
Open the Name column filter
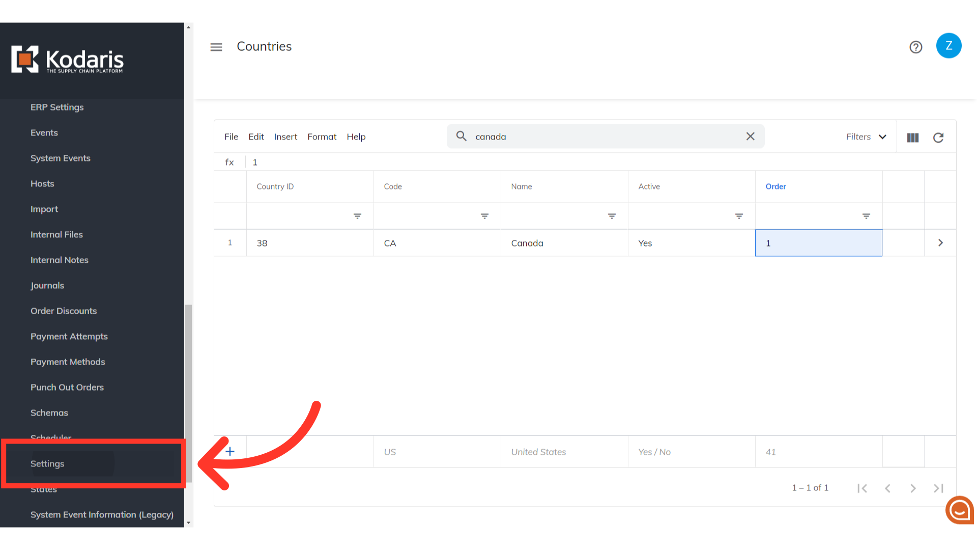point(612,216)
